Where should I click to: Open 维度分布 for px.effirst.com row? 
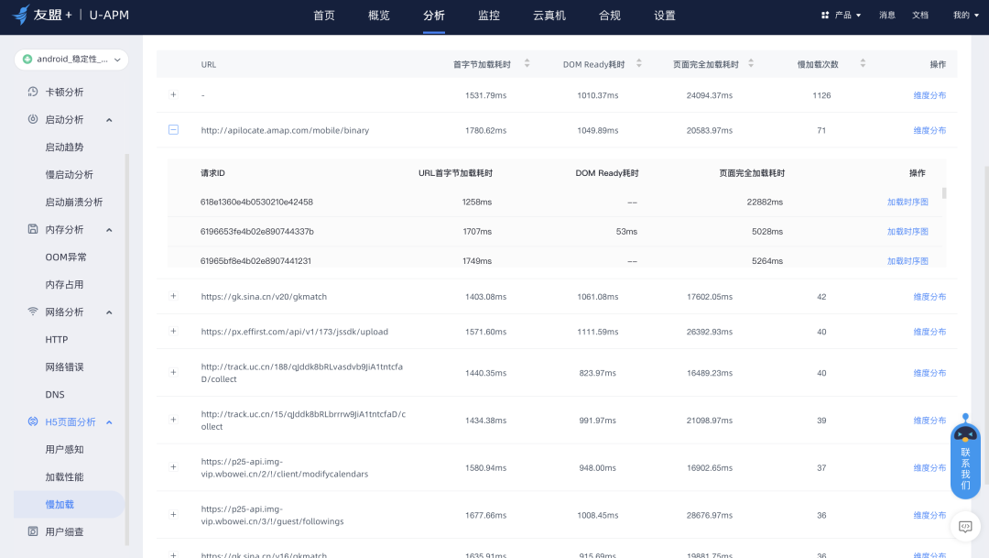pos(929,332)
